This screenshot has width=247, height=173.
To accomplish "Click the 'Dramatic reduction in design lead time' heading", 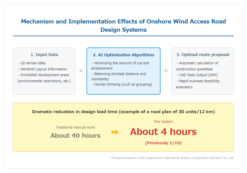I will click(x=123, y=112).
